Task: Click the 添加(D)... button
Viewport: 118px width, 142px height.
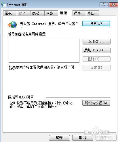Action: (x=96, y=42)
